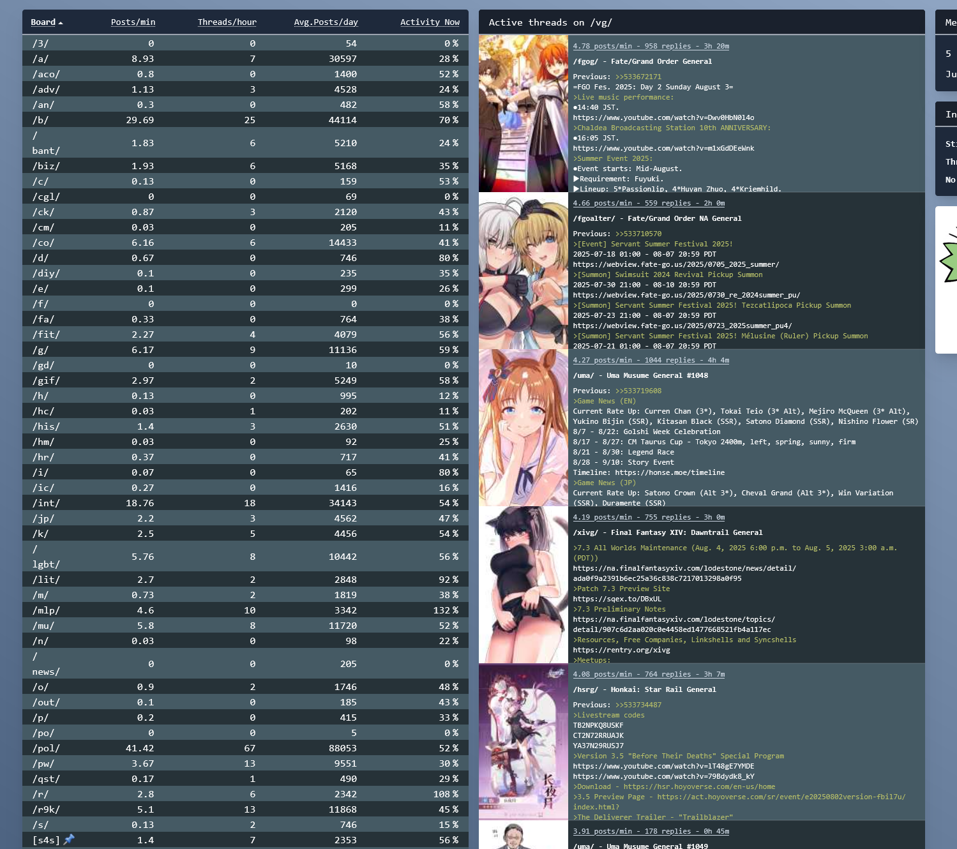The width and height of the screenshot is (957, 849).
Task: Select the /fit/ board row
Action: 245,334
